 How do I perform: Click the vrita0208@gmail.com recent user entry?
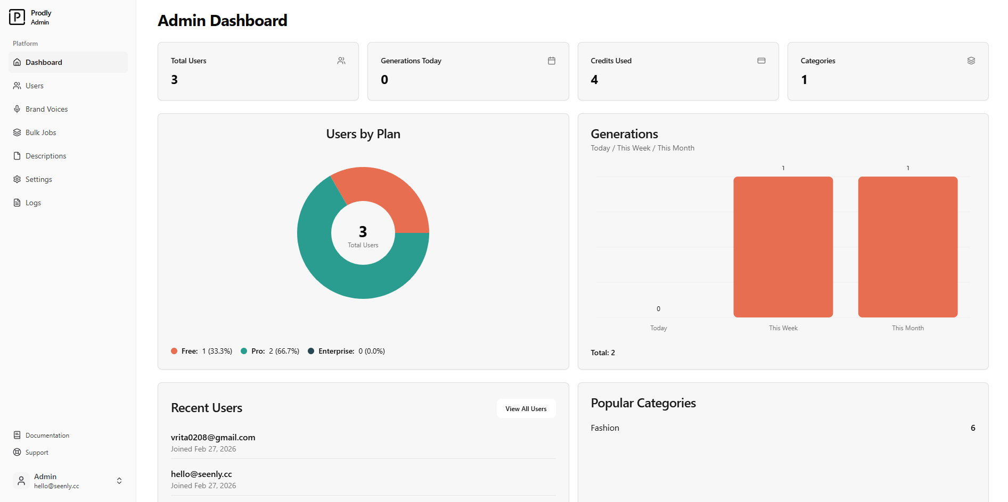click(x=213, y=438)
